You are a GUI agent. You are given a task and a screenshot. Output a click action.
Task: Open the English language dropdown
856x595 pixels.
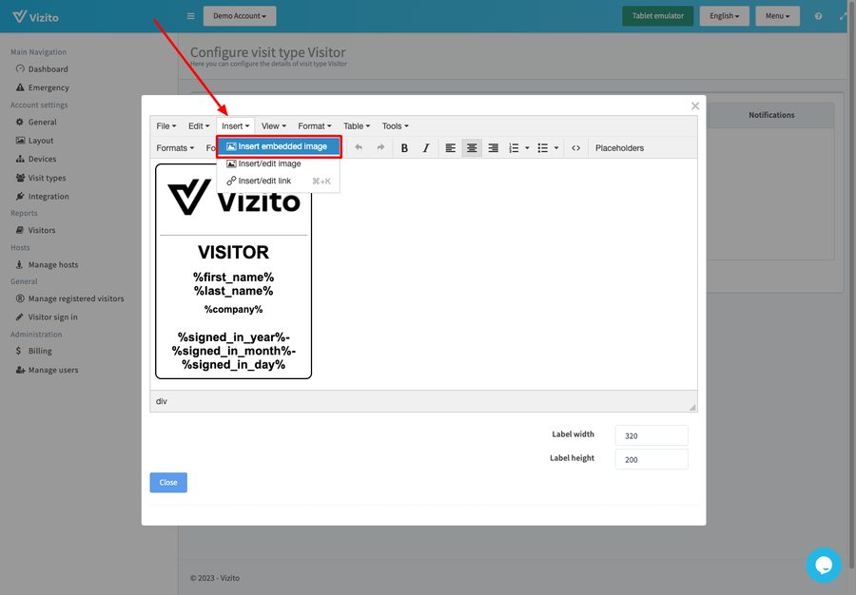tap(724, 16)
